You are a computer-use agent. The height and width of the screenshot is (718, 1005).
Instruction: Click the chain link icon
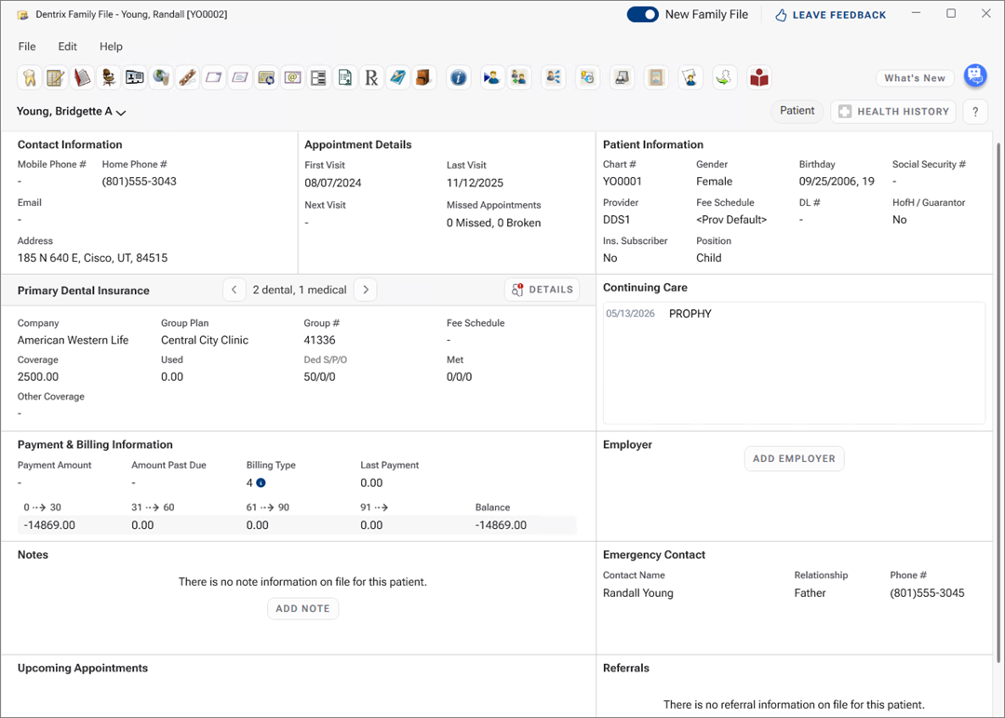(187, 78)
